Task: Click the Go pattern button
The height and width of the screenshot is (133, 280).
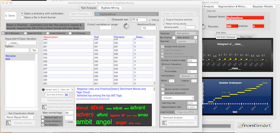Action: [x=34, y=50]
